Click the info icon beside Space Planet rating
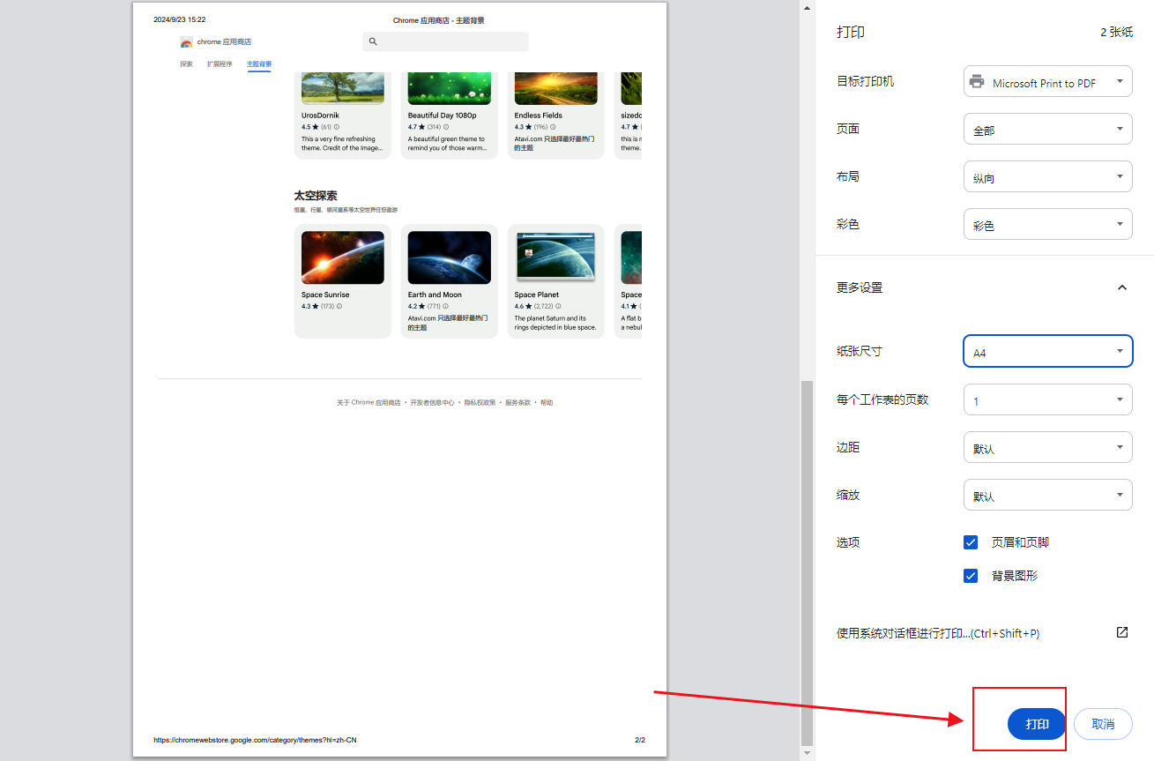Screen dimensions: 1154x761 click(x=558, y=307)
